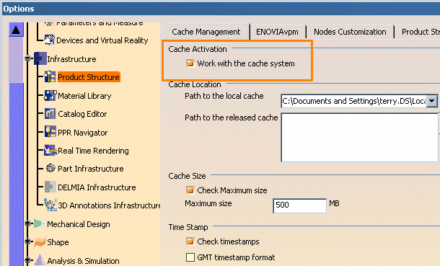Collapse the Infrastructure tree node
The image size is (440, 266).
click(28, 58)
